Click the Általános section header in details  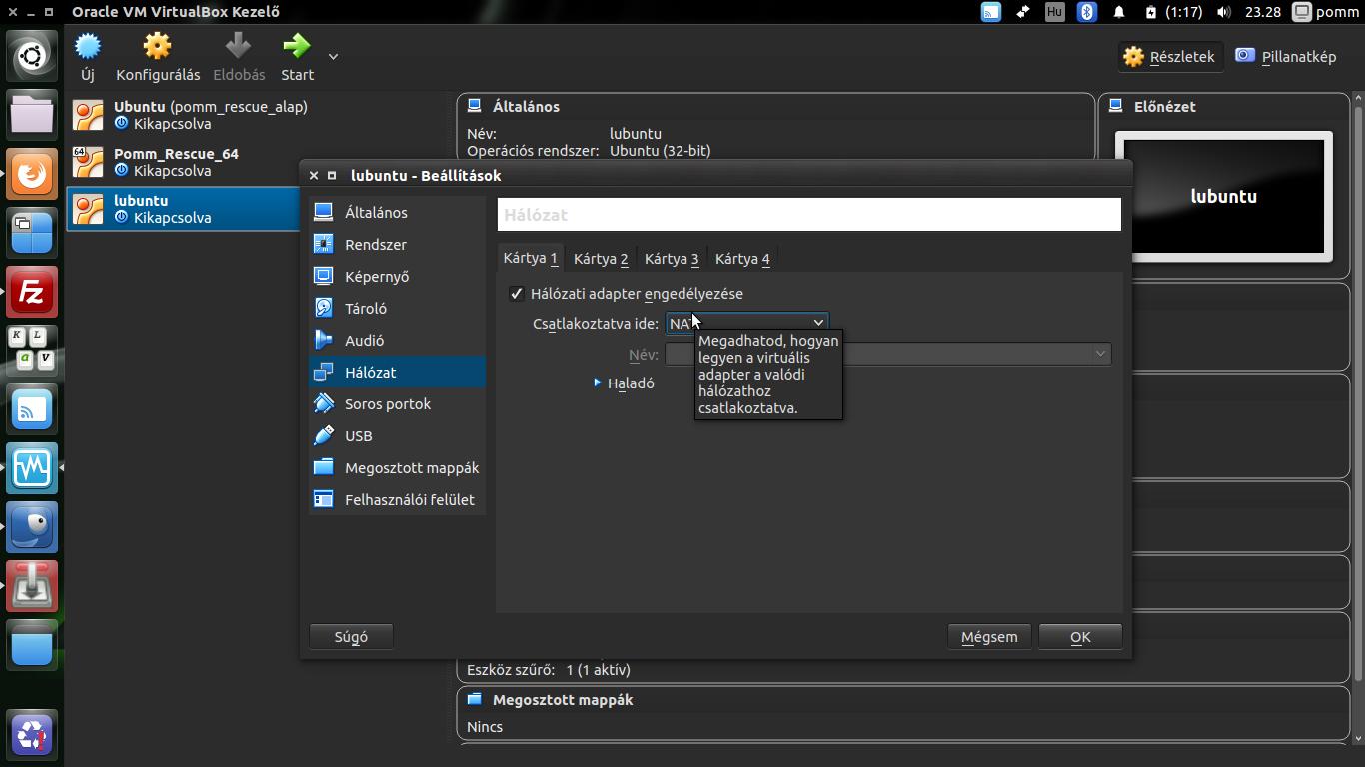[526, 106]
